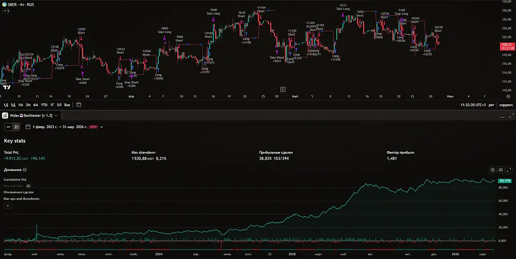516x259 pixels.
Task: Show all data with Все range
Action: tap(67, 105)
